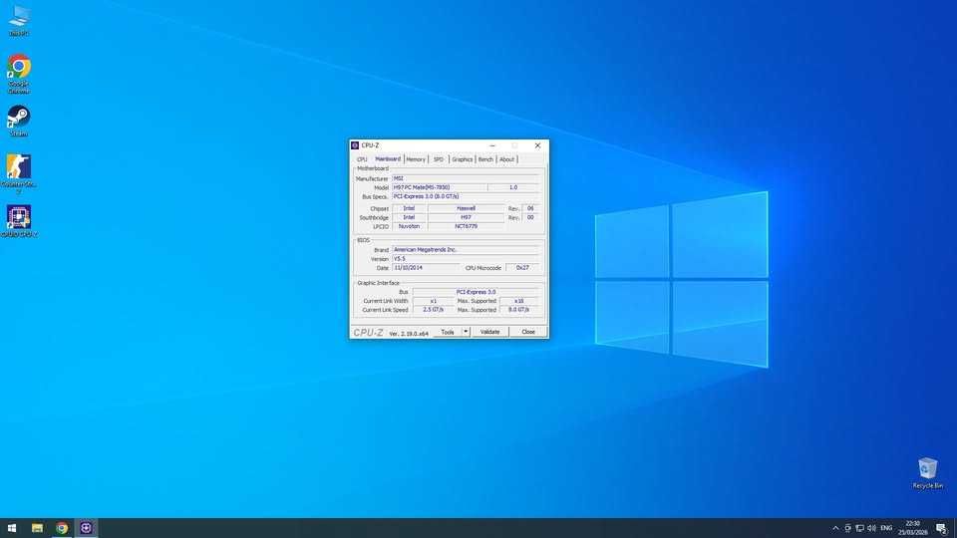
Task: Select the Mainboard tab
Action: coord(388,158)
